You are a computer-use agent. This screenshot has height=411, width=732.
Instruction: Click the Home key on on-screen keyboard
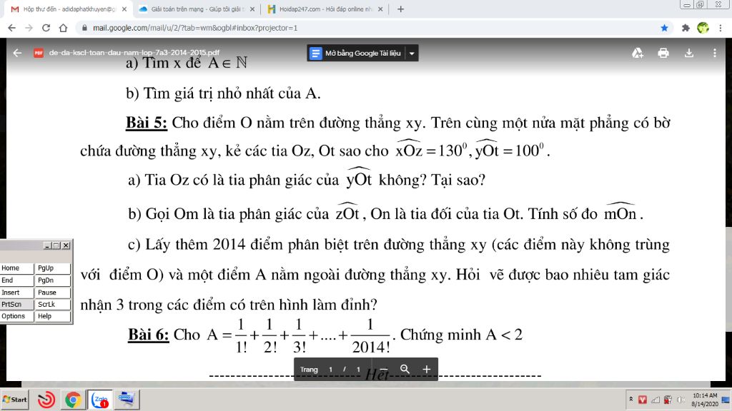click(17, 268)
